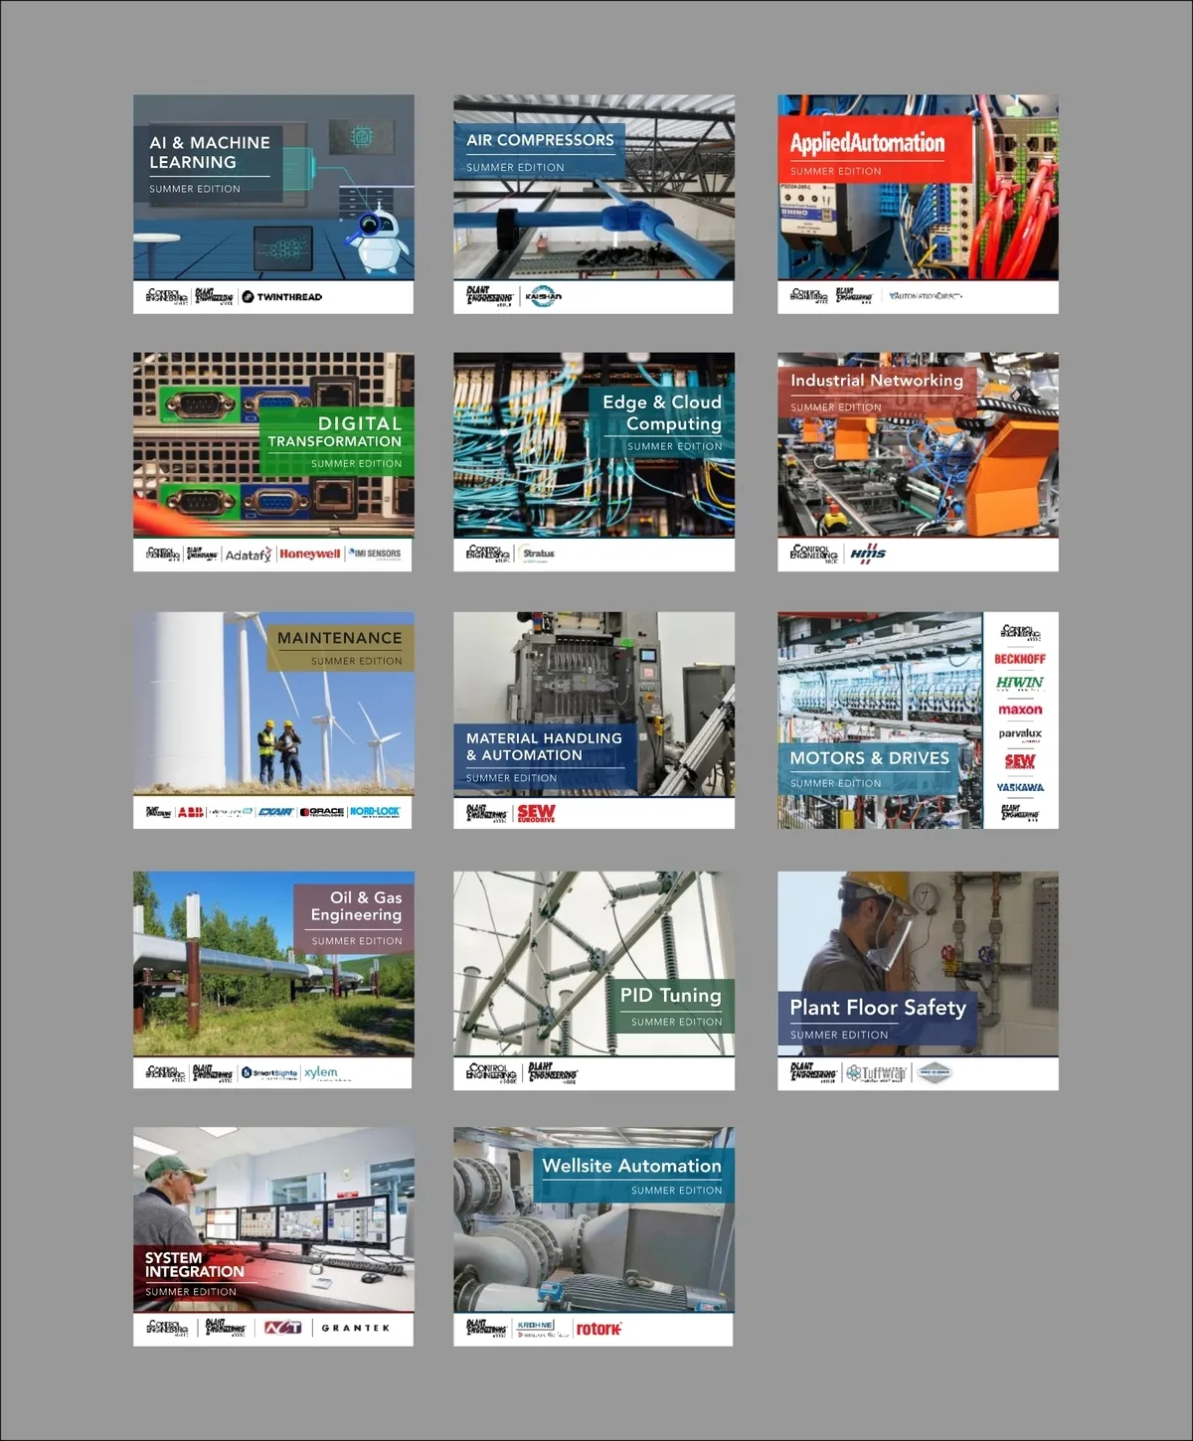Click the Twinthread sponsor logo

click(x=282, y=297)
